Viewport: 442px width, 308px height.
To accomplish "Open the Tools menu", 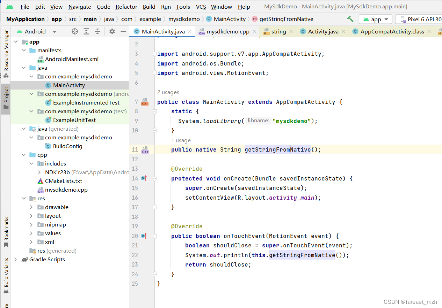I will (183, 7).
